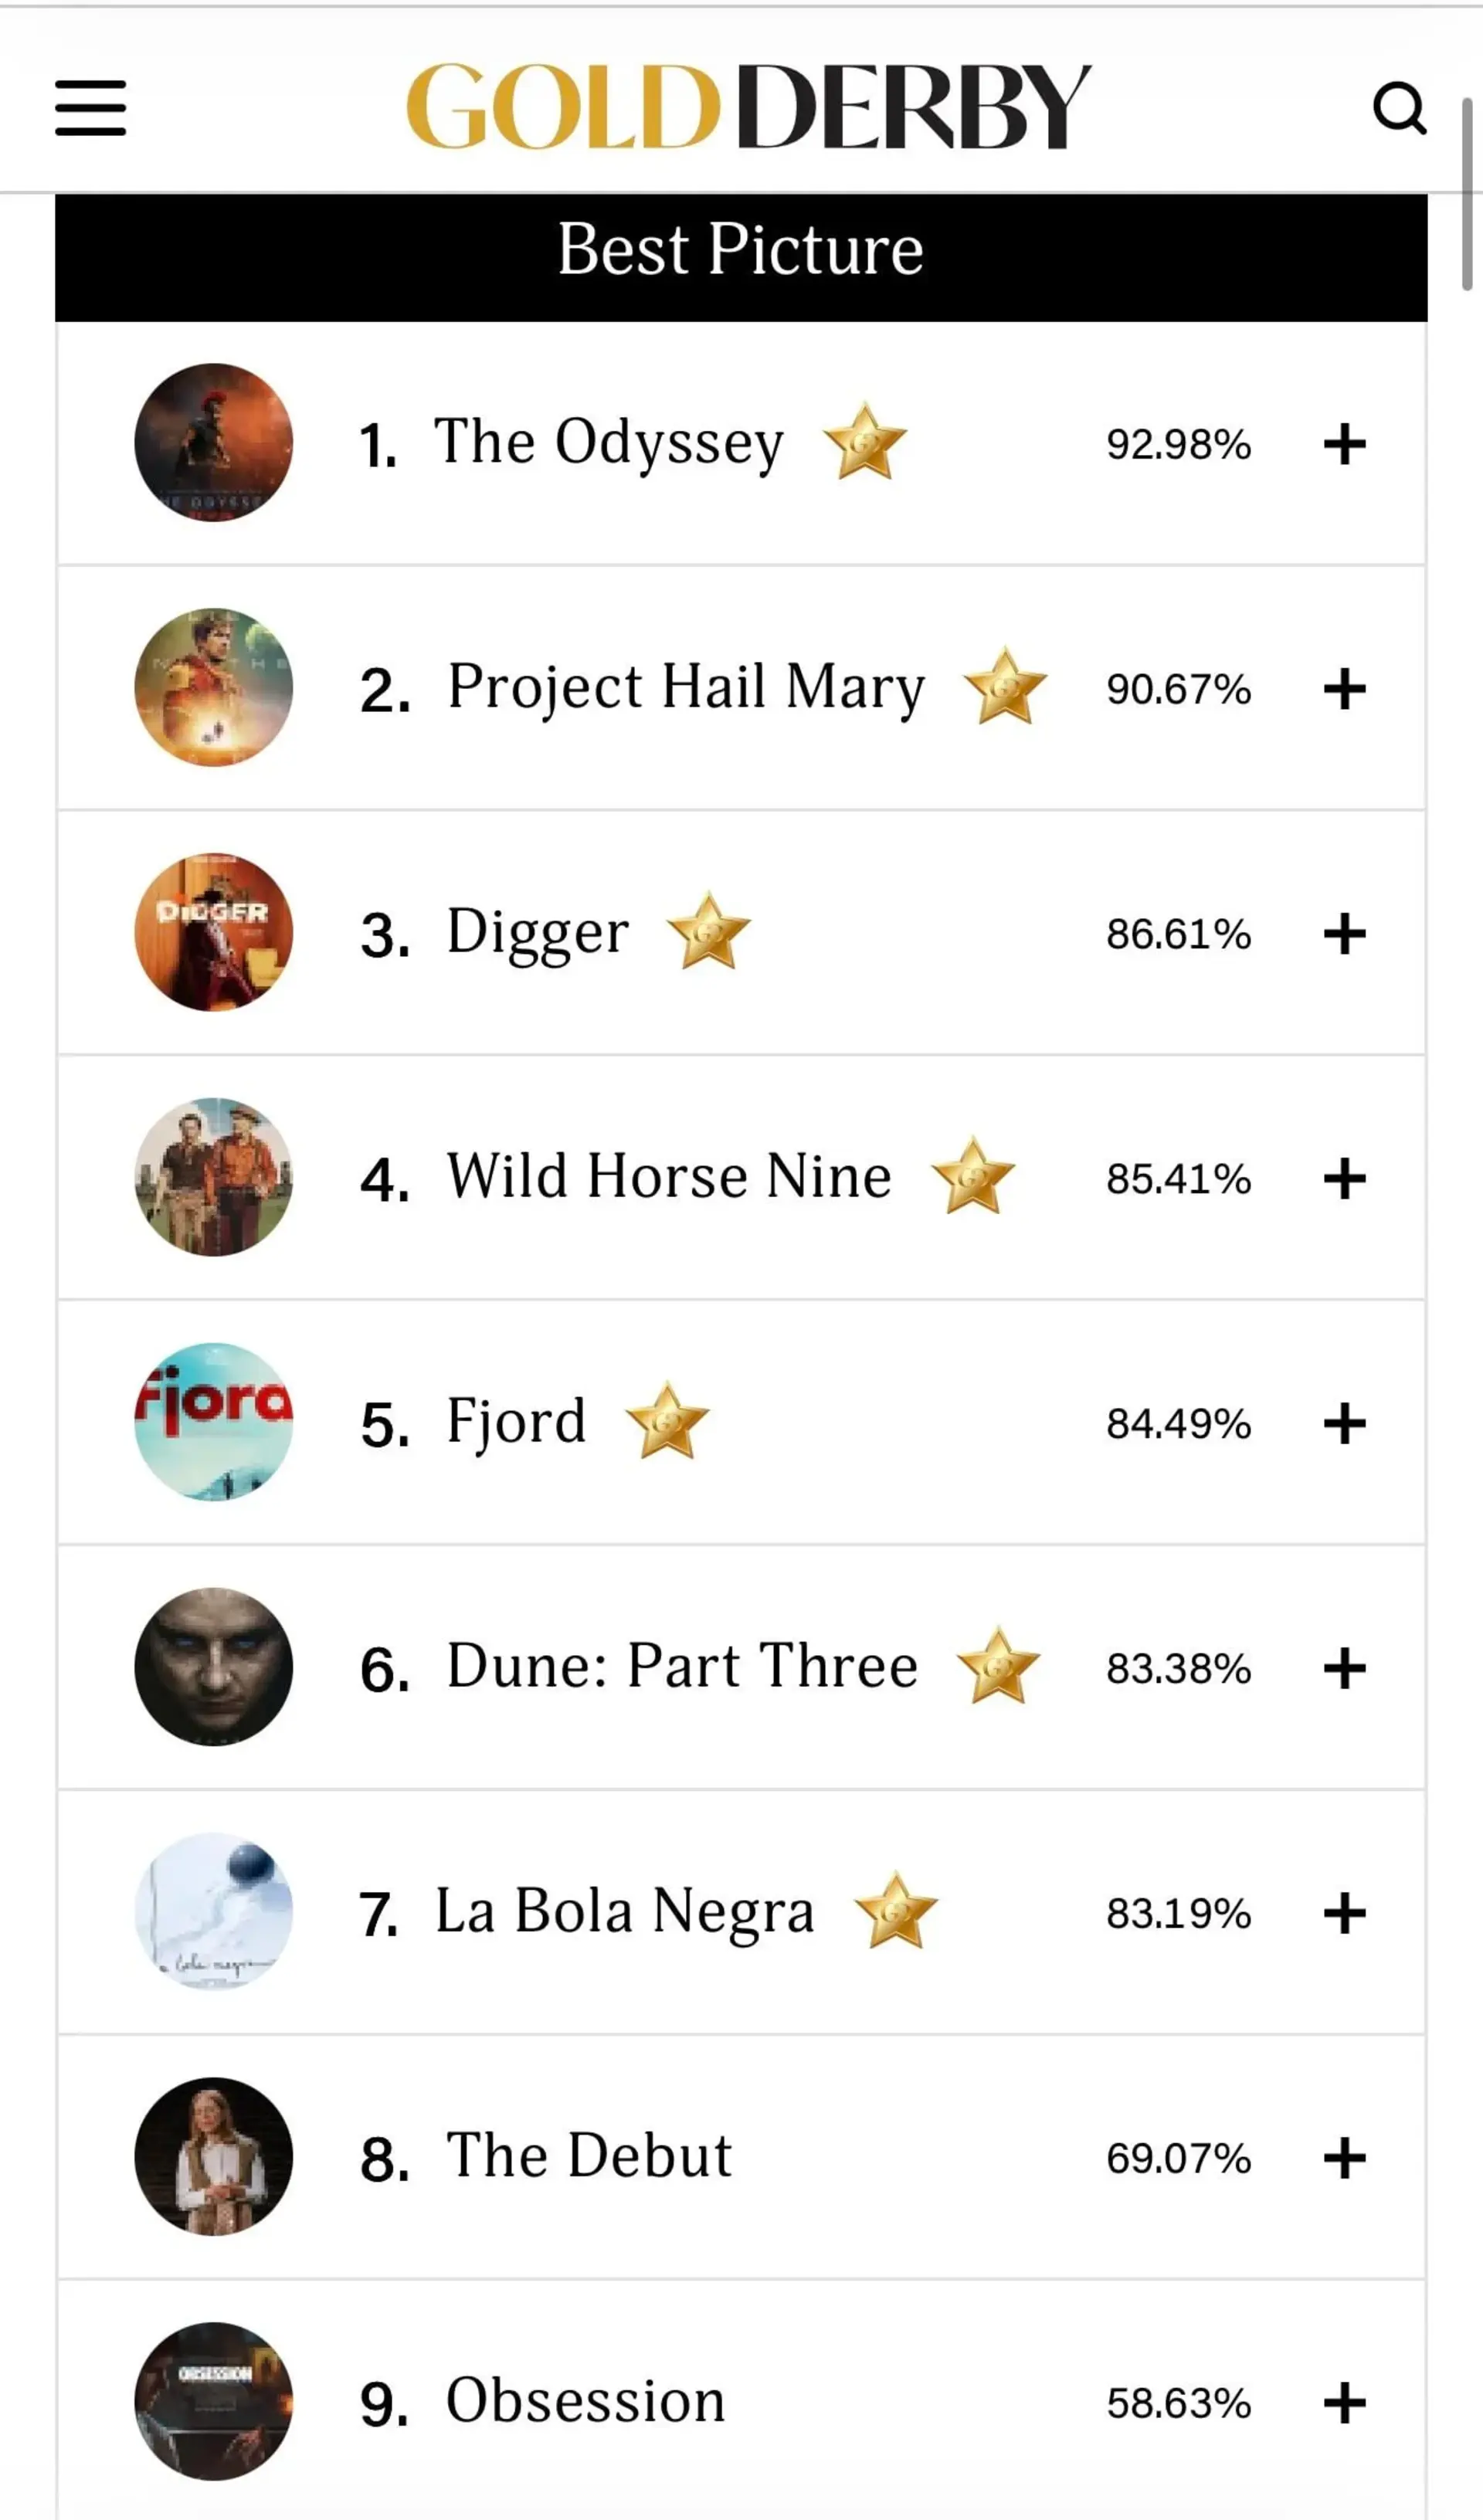Expand The Odyssey row with plus sign

pos(1344,444)
